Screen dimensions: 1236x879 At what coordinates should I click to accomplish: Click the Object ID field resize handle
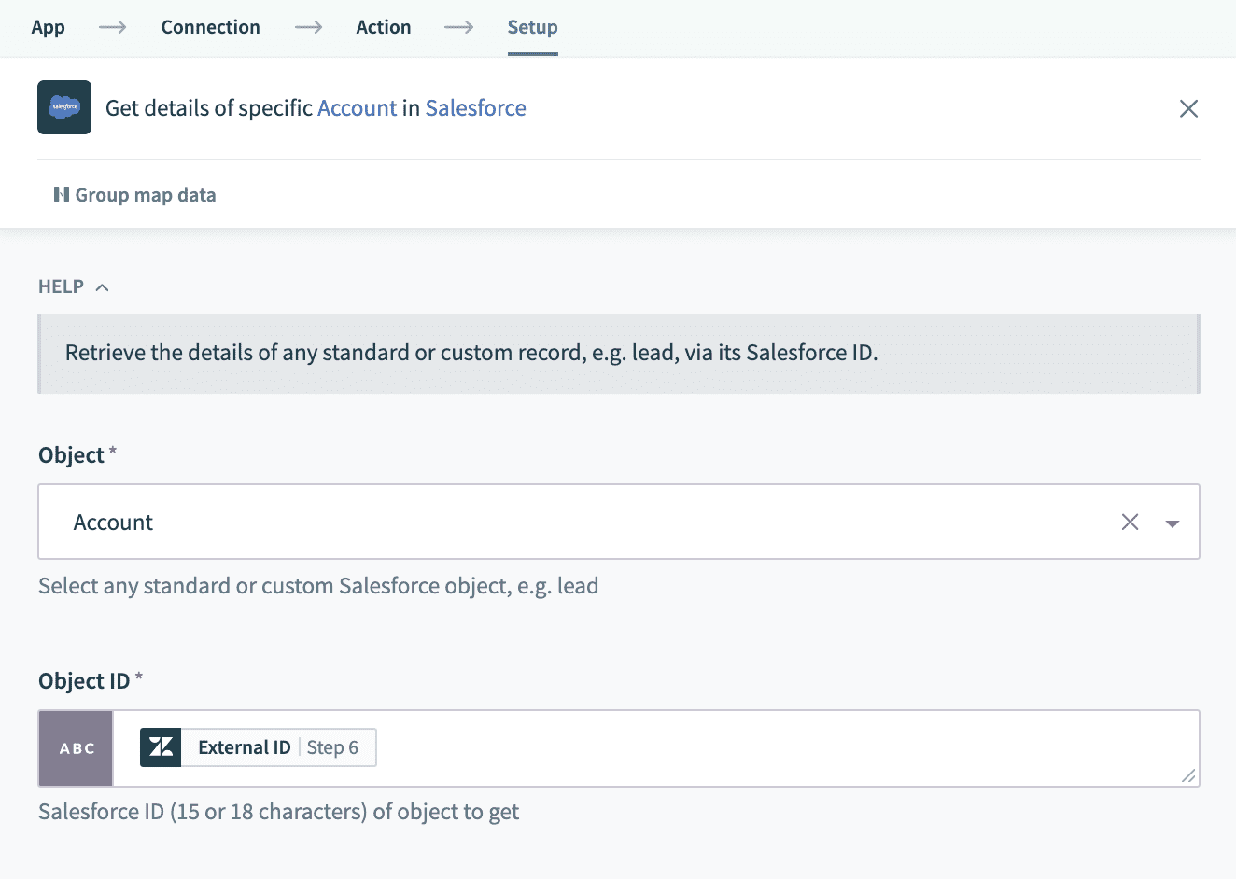[x=1187, y=775]
